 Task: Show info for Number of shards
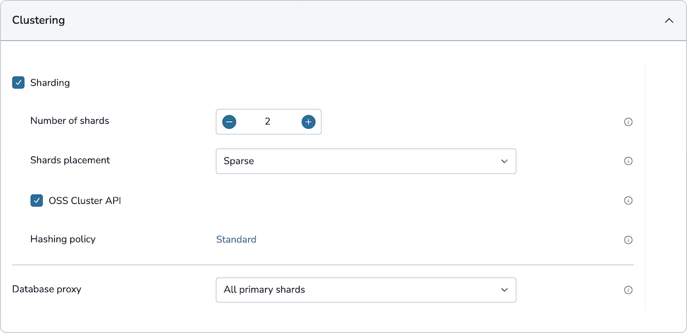(x=628, y=122)
